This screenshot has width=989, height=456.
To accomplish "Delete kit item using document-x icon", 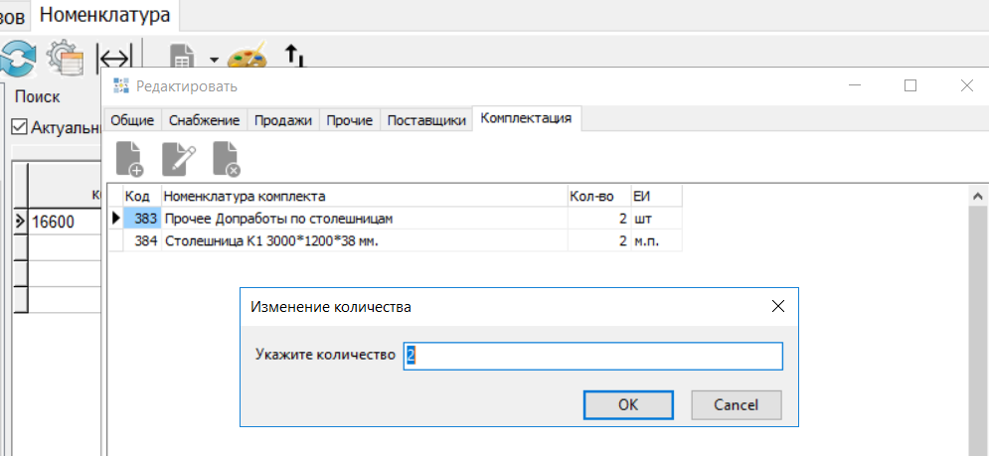I will pos(227,159).
